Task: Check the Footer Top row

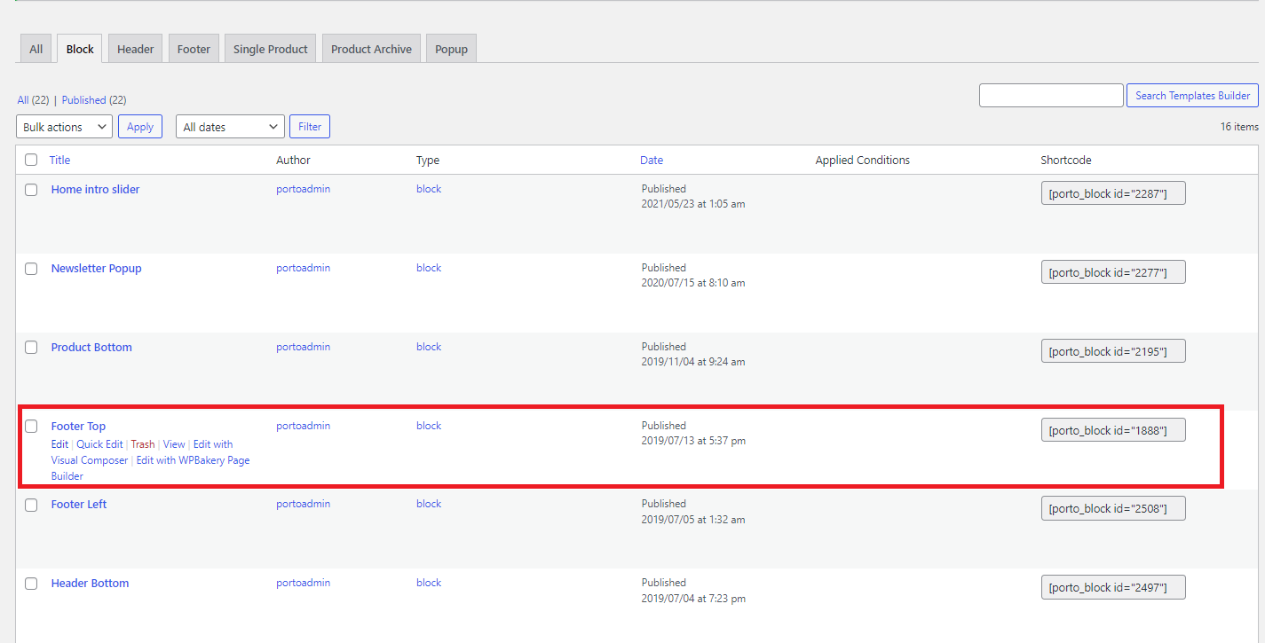Action: pos(31,427)
